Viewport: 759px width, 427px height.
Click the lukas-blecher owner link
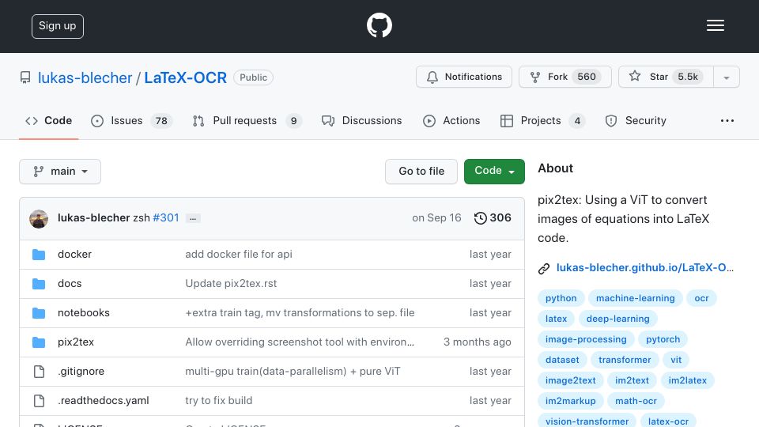click(x=85, y=77)
